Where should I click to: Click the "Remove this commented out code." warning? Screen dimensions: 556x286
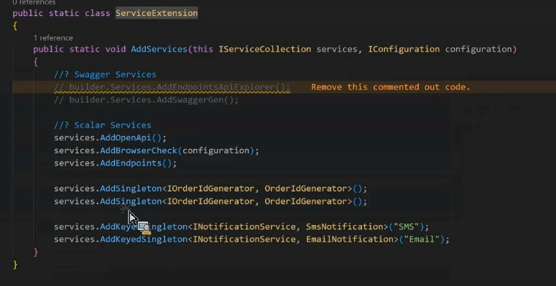(390, 87)
